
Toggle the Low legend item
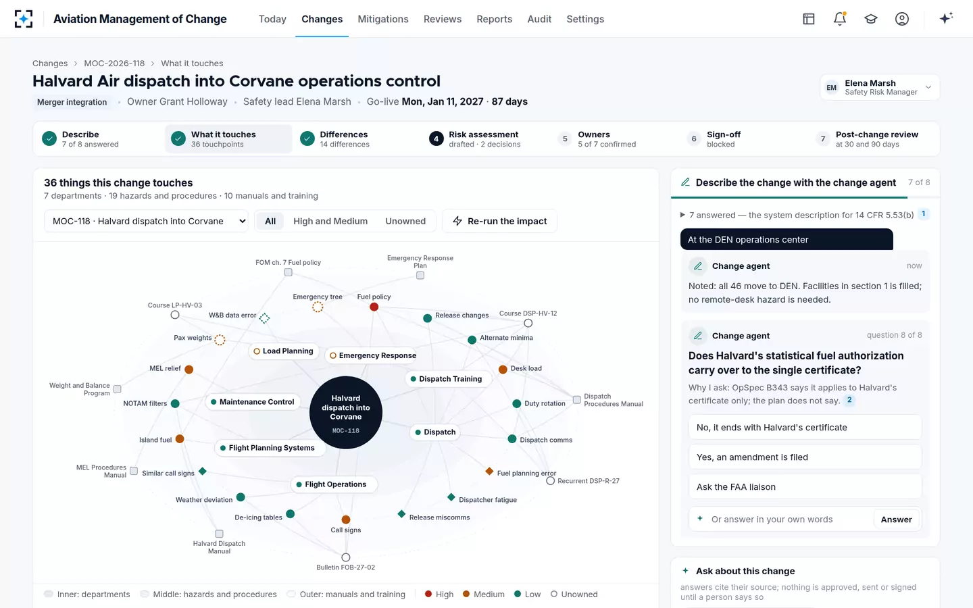click(x=528, y=594)
